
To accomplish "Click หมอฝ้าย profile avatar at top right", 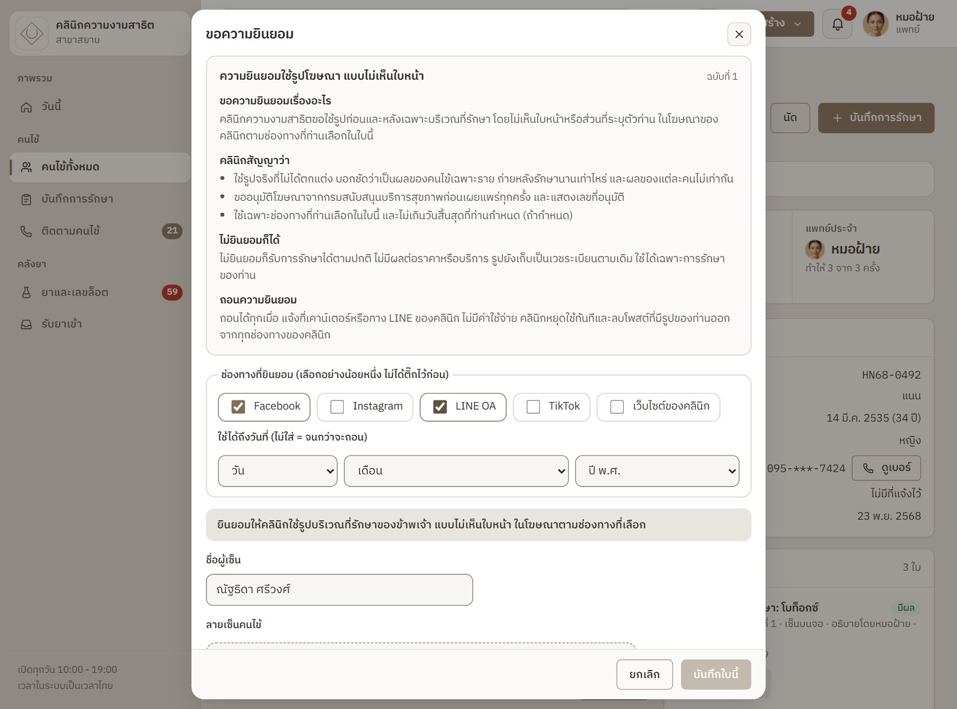I will pos(875,24).
